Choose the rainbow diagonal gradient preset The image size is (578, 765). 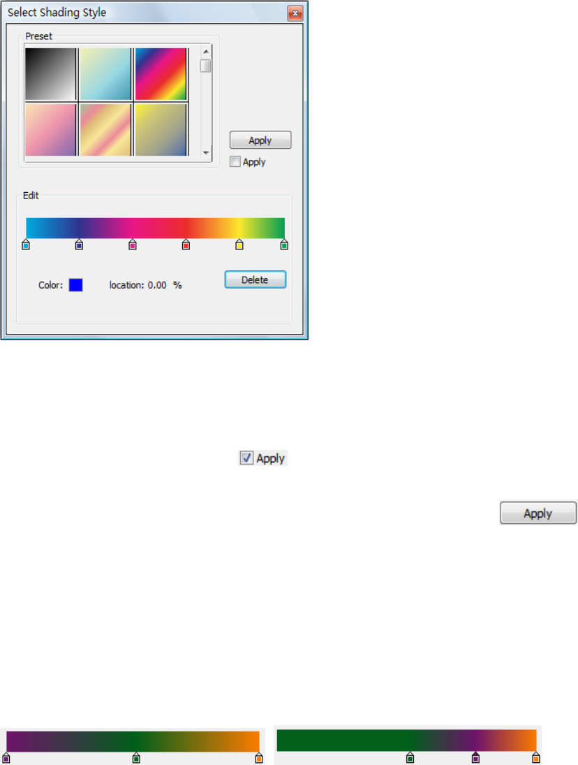(161, 74)
